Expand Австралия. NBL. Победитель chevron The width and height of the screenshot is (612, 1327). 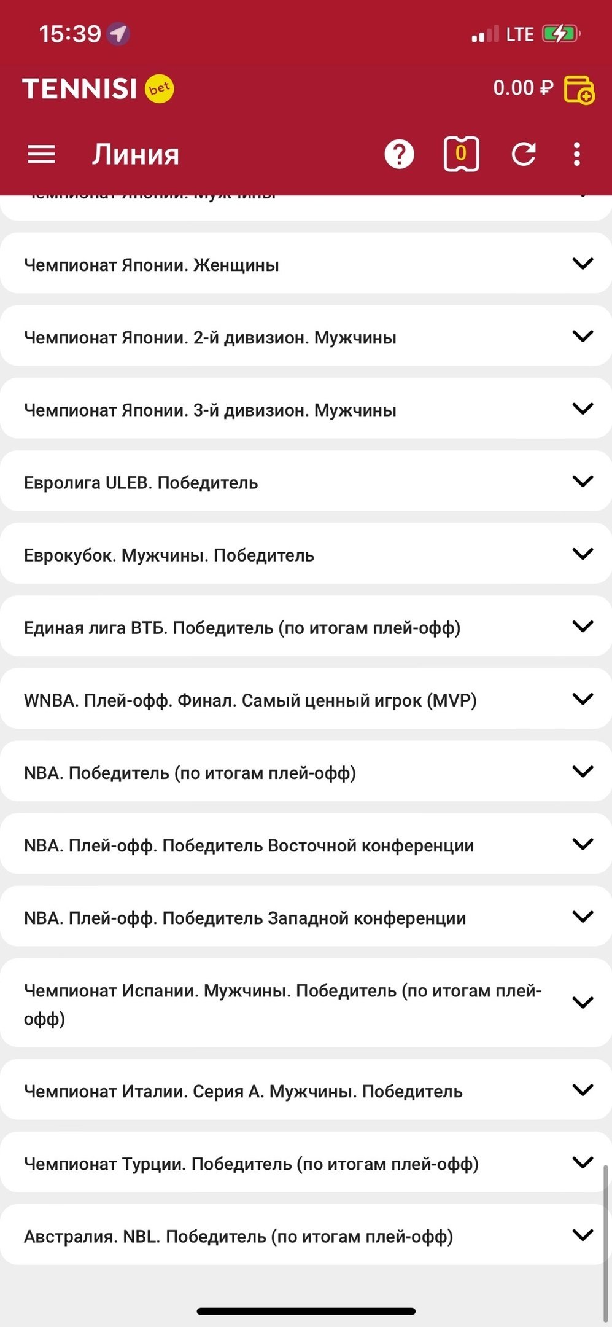click(582, 1234)
